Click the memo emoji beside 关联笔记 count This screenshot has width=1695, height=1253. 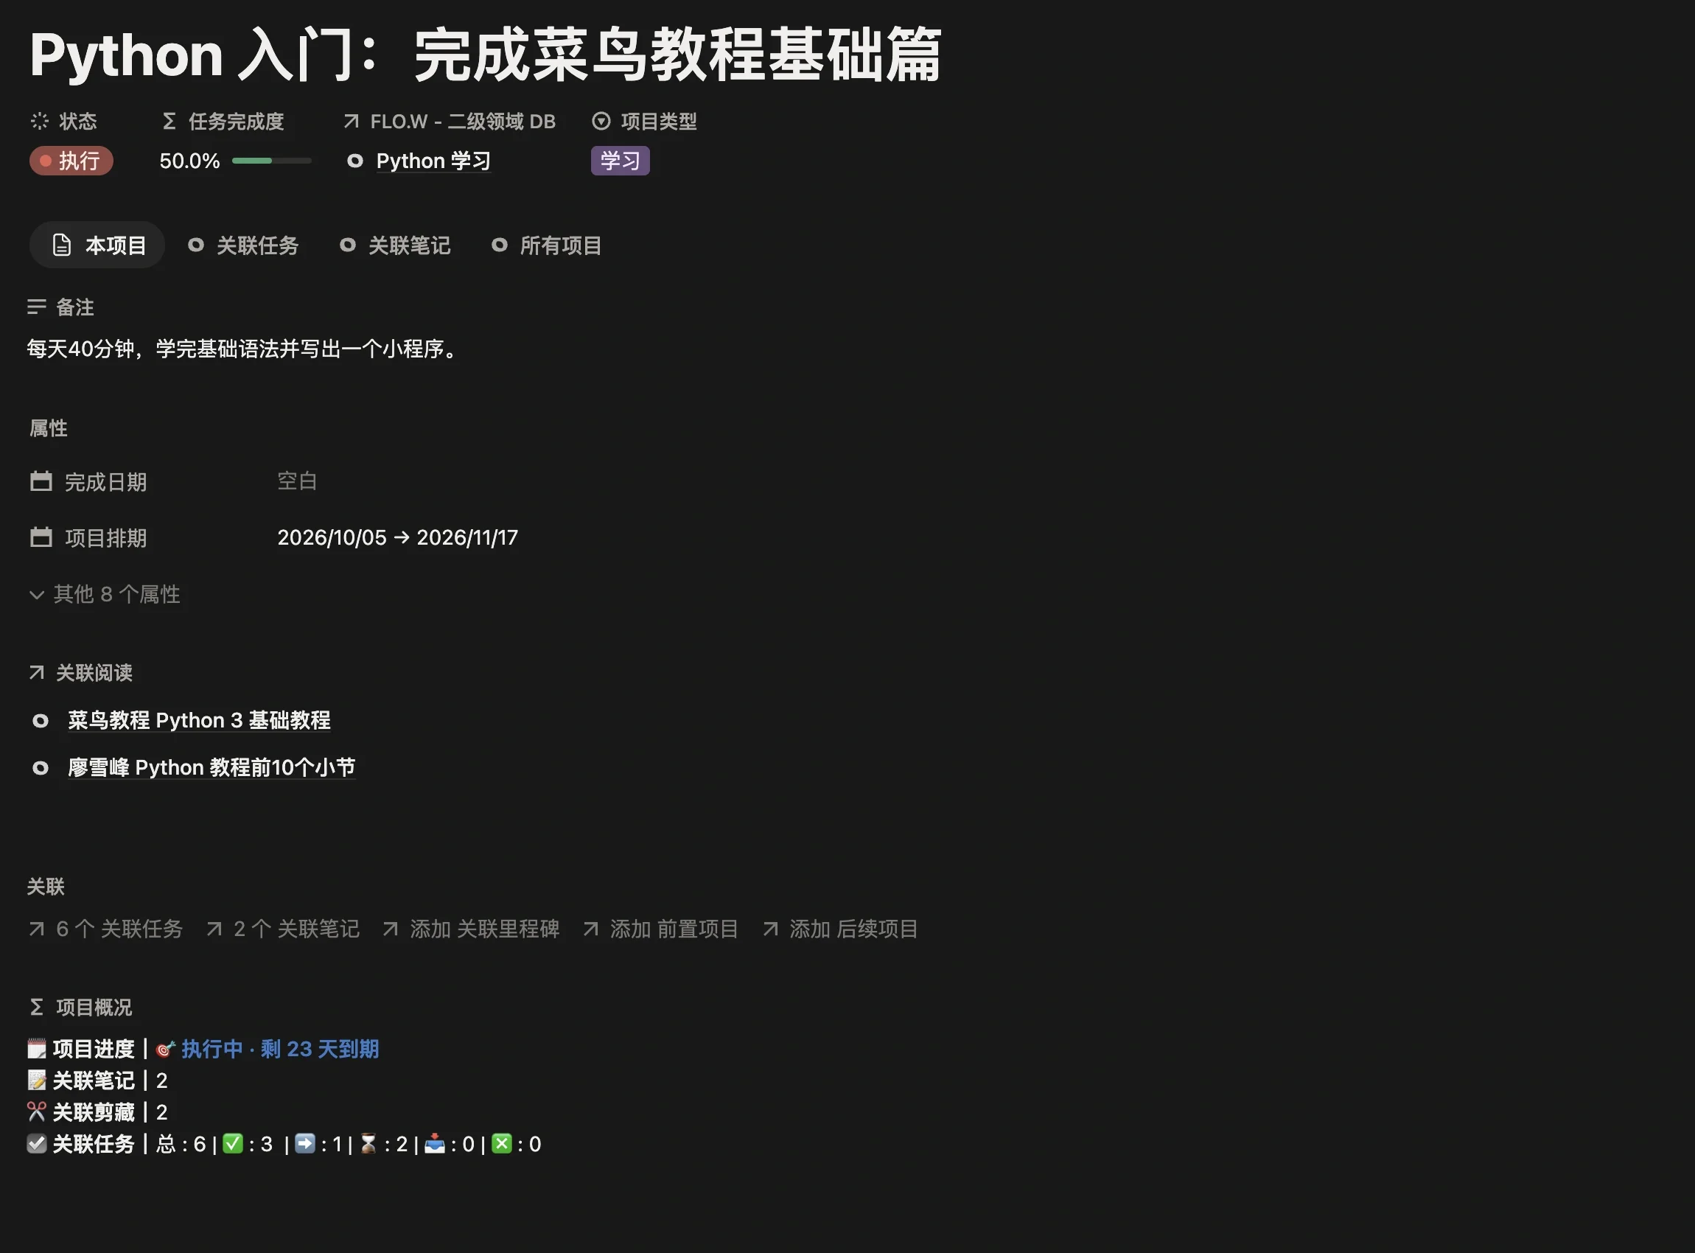36,1080
